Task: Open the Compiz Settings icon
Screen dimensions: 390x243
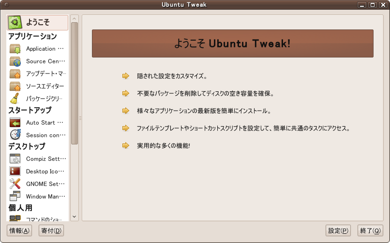Action: coord(15,159)
